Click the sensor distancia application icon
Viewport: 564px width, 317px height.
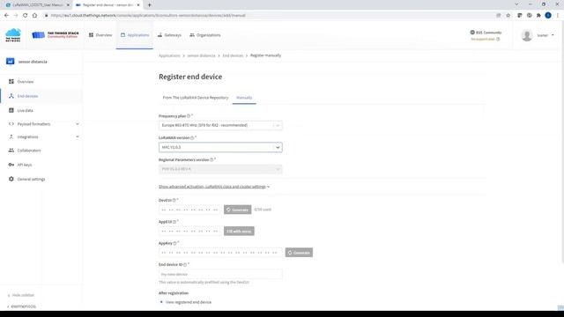click(x=10, y=62)
